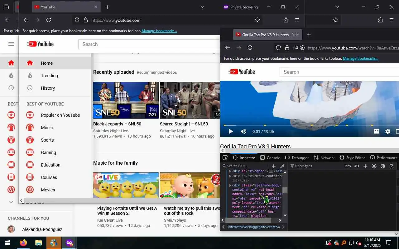Viewport: 399px width, 249px height.
Task: Reload page in the private browsing window
Action: [x=49, y=20]
